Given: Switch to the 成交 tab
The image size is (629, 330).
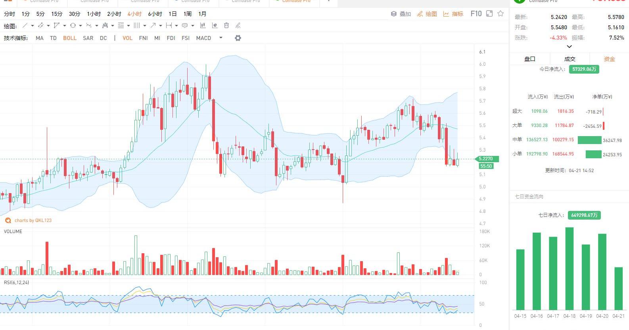Looking at the screenshot, I should 570,59.
